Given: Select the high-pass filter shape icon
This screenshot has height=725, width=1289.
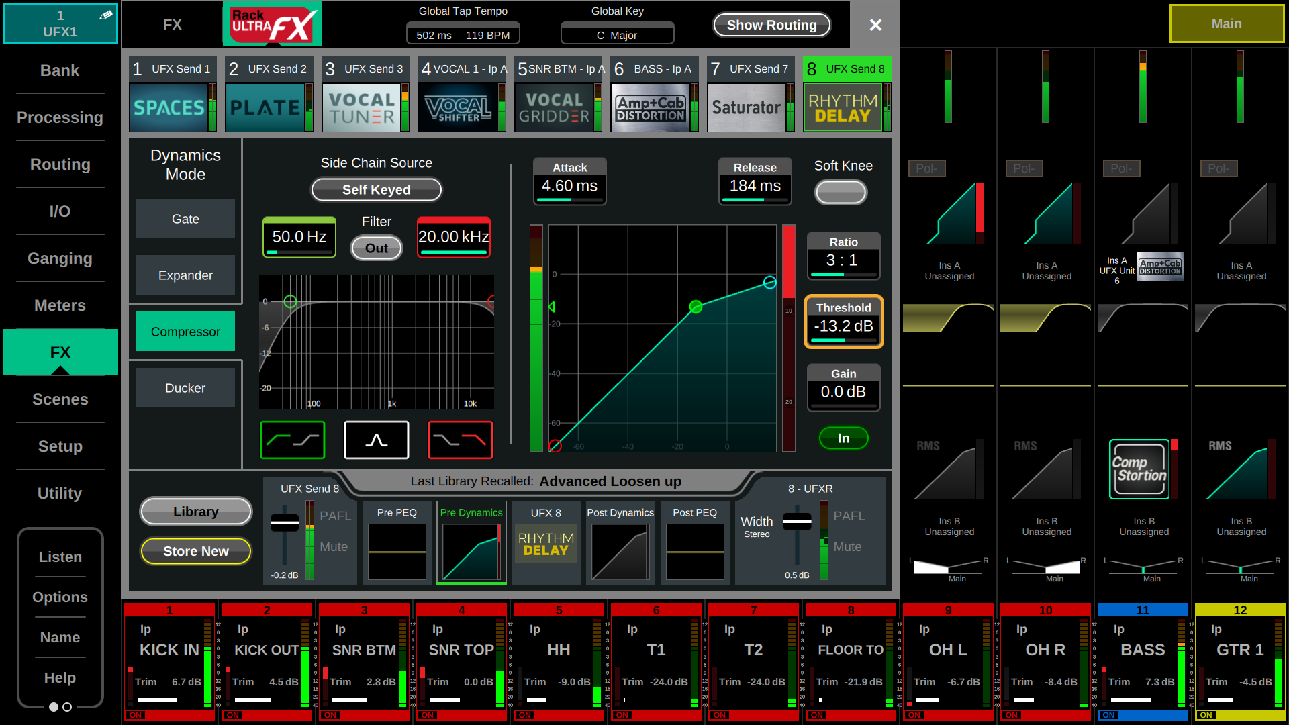Looking at the screenshot, I should 293,440.
